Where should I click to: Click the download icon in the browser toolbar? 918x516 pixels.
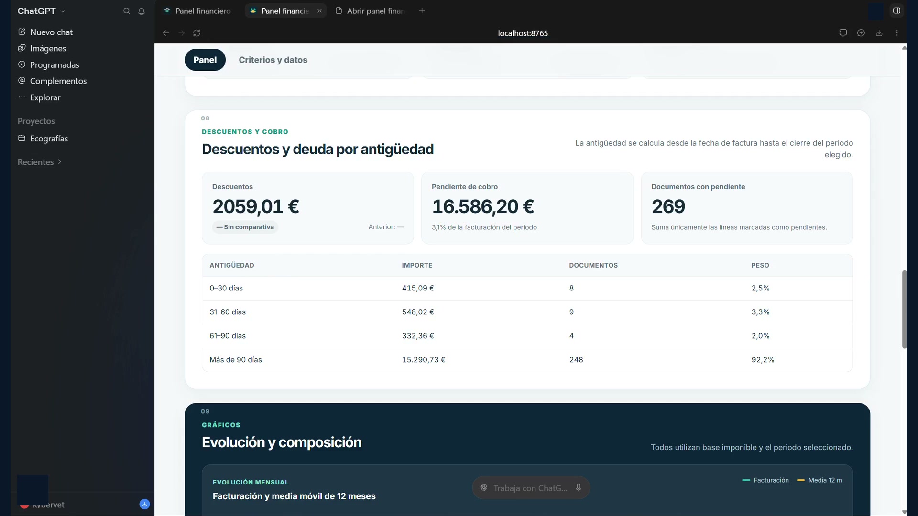(879, 33)
